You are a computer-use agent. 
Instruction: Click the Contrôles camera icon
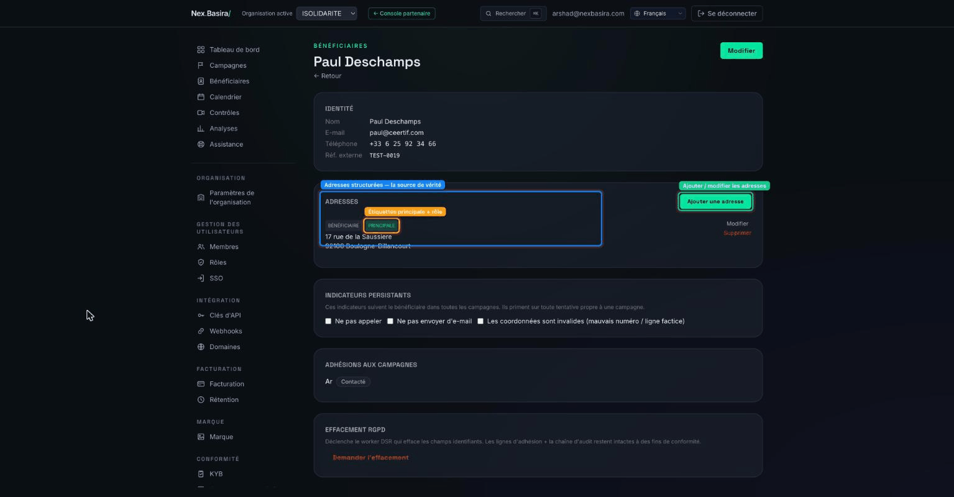tap(201, 112)
